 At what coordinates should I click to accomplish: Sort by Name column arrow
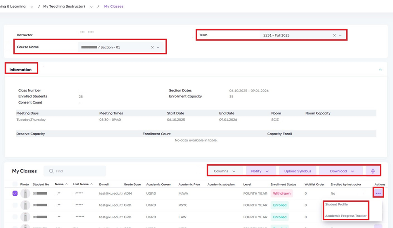pyautogui.click(x=67, y=184)
